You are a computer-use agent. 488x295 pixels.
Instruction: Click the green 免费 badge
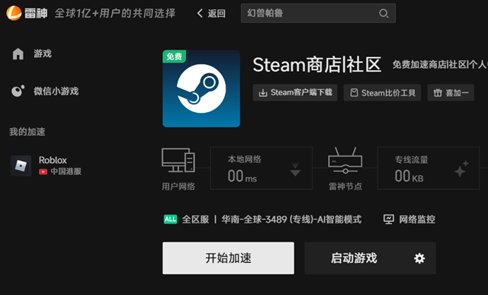pos(174,56)
